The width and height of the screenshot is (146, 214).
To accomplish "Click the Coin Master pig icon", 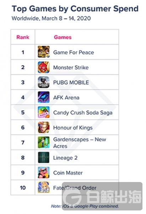I will [x=44, y=172].
